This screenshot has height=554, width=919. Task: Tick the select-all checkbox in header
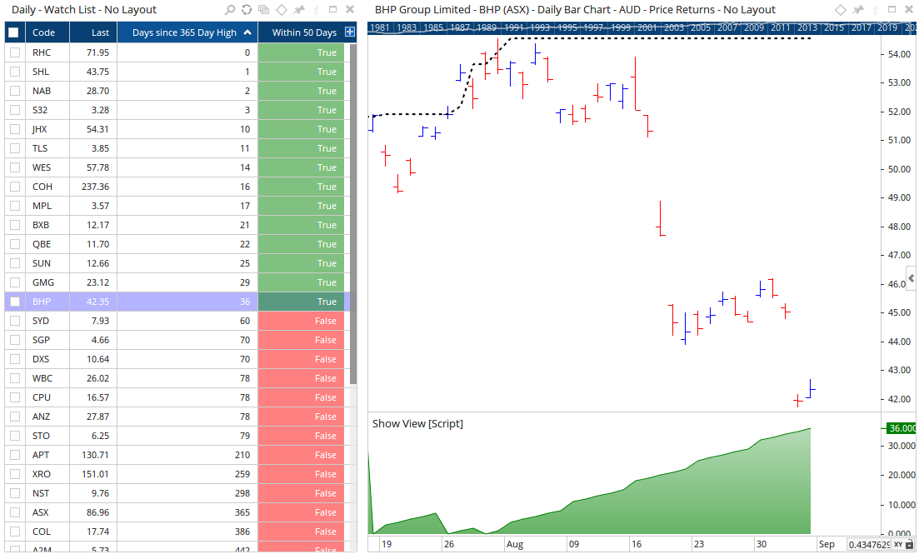point(13,32)
